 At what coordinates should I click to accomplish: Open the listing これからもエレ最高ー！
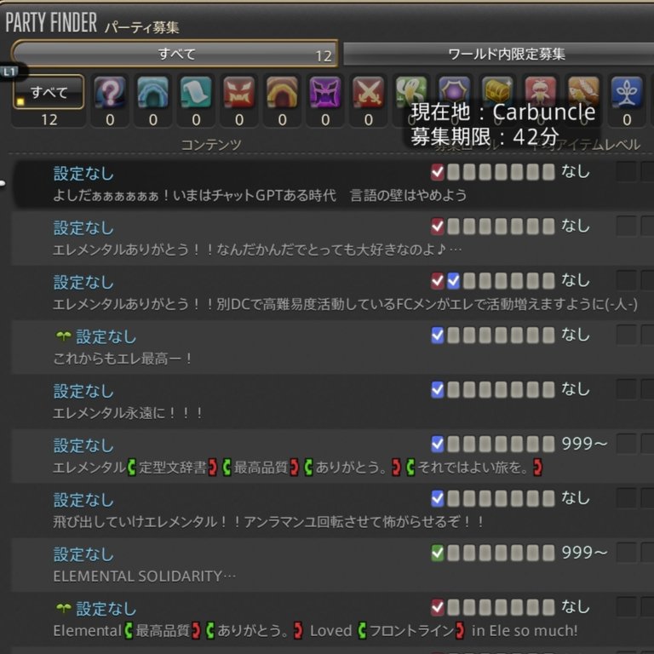333,347
